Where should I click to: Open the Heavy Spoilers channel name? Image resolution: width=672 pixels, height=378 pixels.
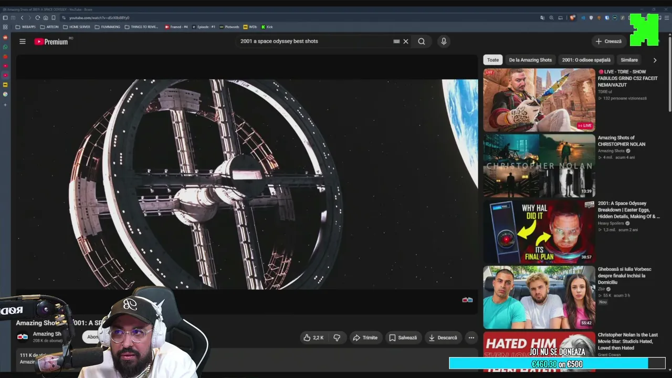click(x=611, y=223)
